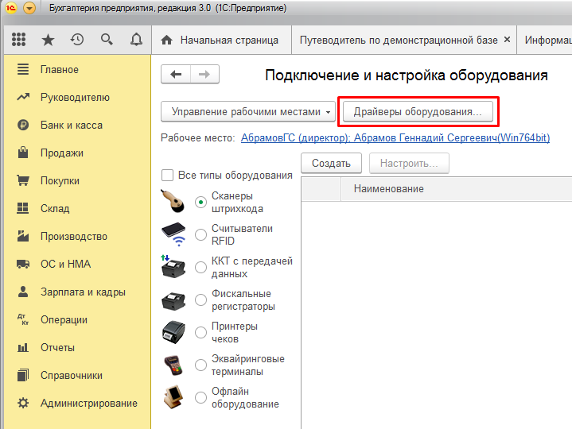Close the Путеводитель по демонстрационной базе tab
This screenshot has width=572, height=429.
click(507, 40)
